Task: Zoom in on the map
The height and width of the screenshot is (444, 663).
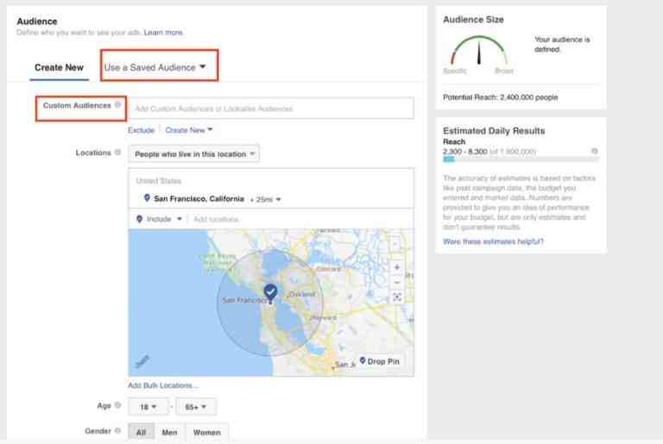Action: pos(396,267)
